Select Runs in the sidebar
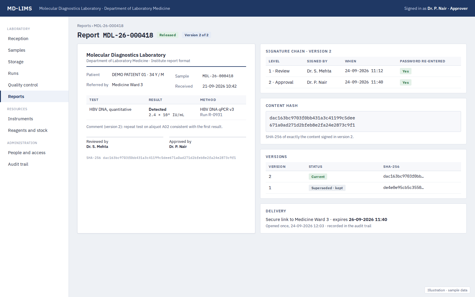Image resolution: width=475 pixels, height=297 pixels. tap(34, 73)
